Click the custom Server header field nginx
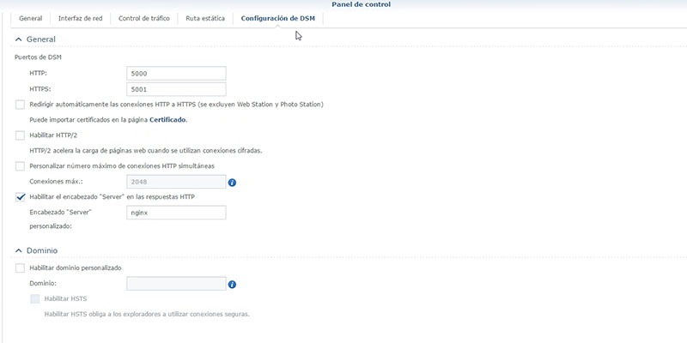Image resolution: width=687 pixels, height=343 pixels. [176, 213]
